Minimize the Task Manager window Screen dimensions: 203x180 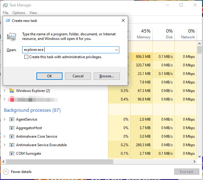click(167, 5)
